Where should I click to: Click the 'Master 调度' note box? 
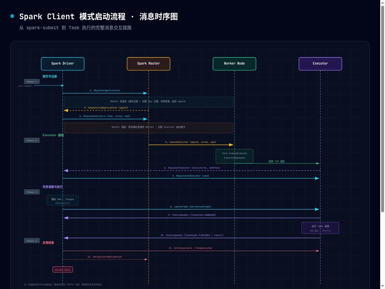point(149,128)
